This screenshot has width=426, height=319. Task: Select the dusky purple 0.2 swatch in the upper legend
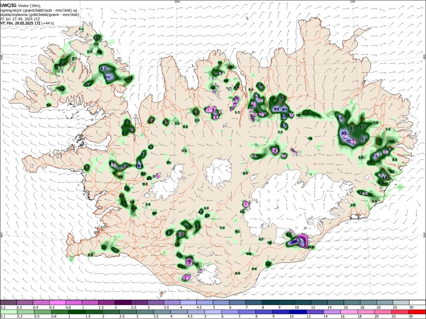(x=9, y=303)
